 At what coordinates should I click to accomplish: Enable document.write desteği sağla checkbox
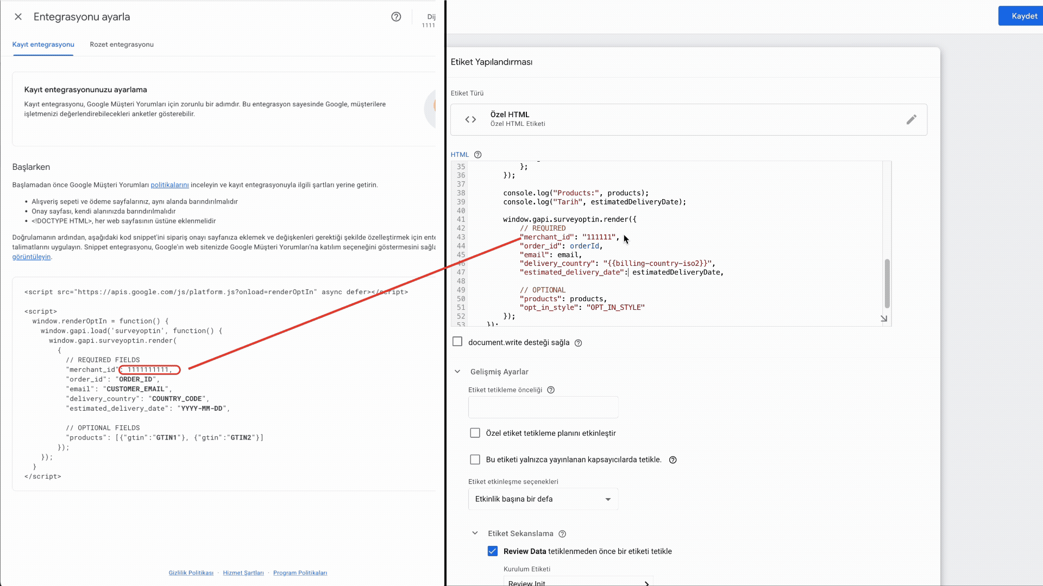tap(457, 342)
